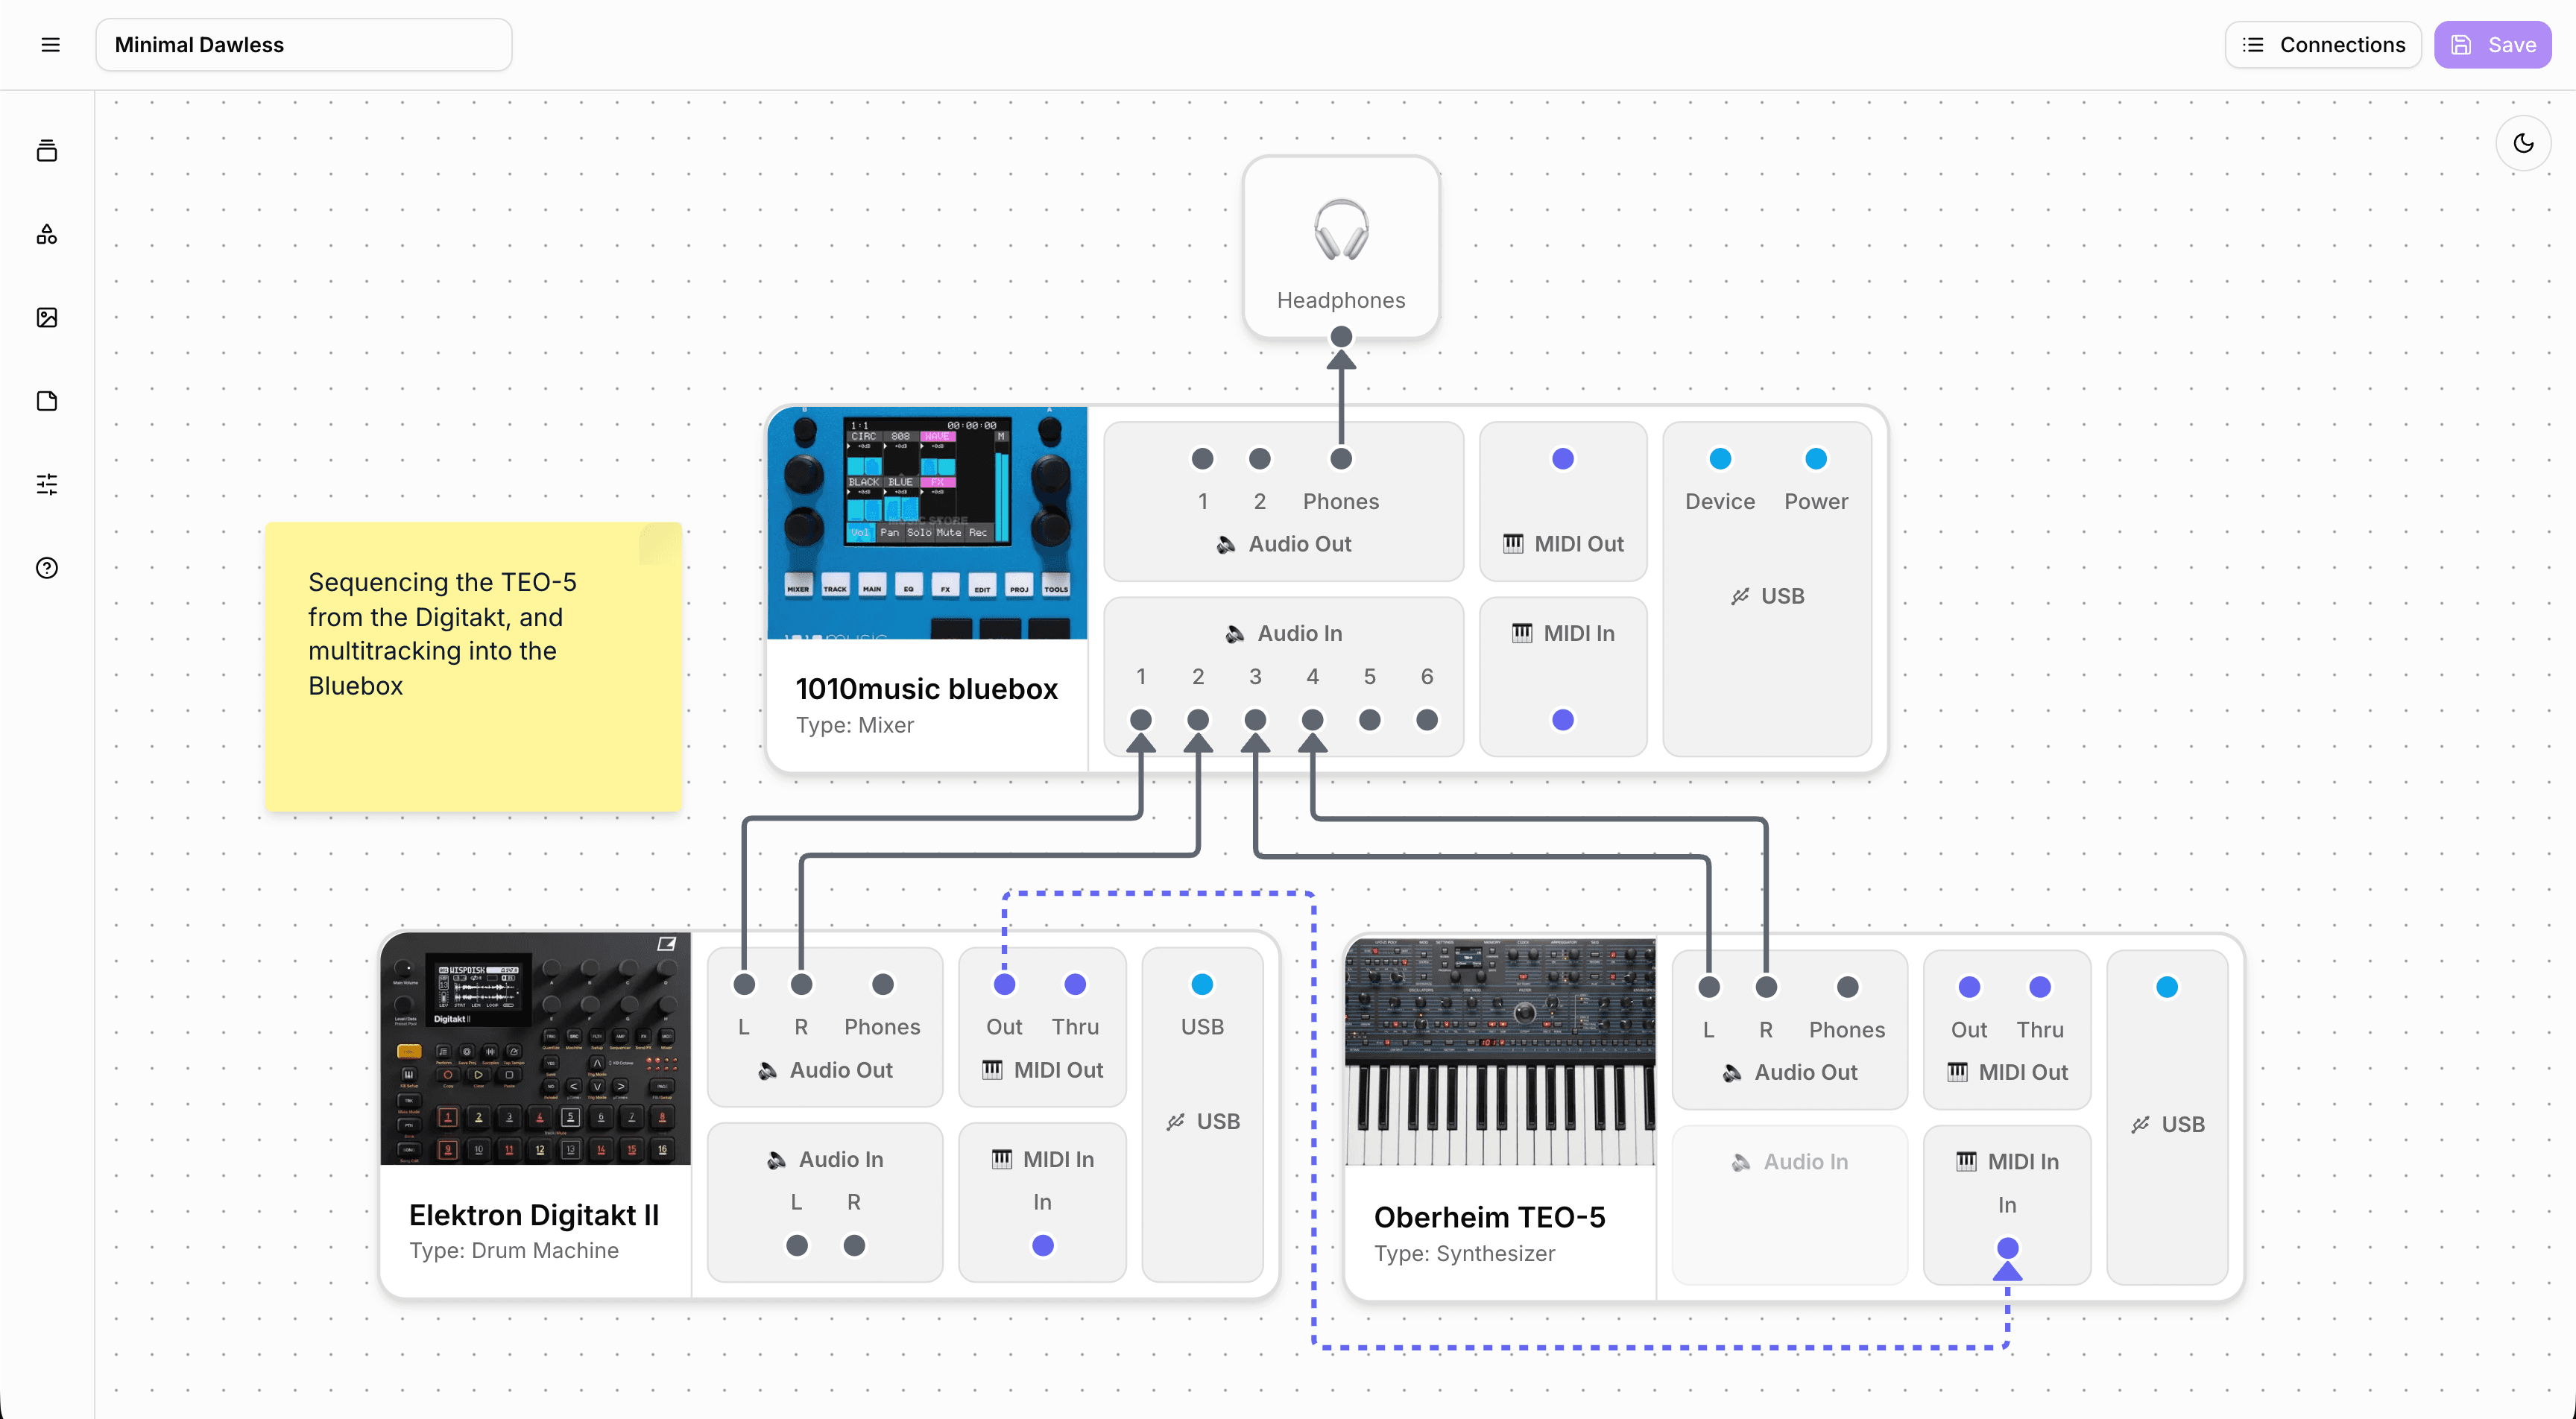Click bluebox Audio In port 6
This screenshot has height=1419, width=2576.
click(x=1427, y=720)
